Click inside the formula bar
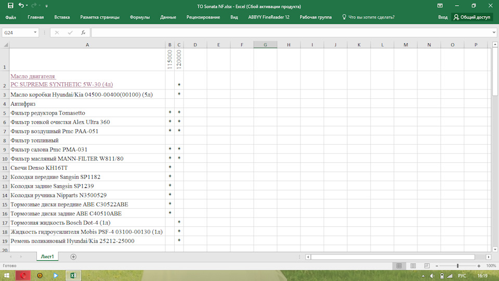The height and width of the screenshot is (281, 499). (x=291, y=32)
